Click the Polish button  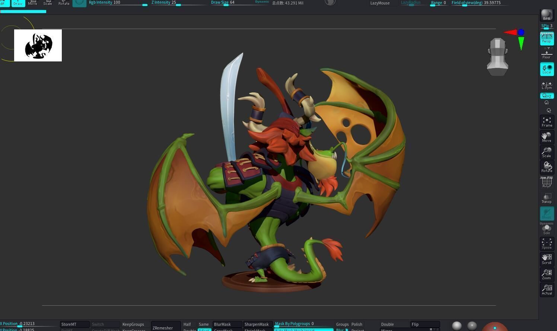click(x=357, y=324)
